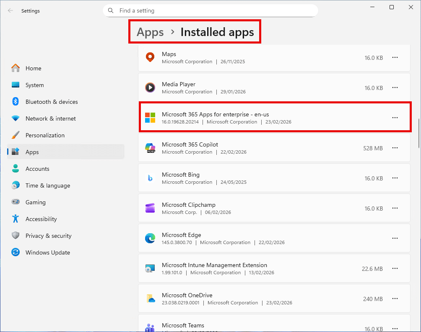Go to Windows Update in sidebar
Image resolution: width=421 pixels, height=332 pixels.
click(47, 252)
